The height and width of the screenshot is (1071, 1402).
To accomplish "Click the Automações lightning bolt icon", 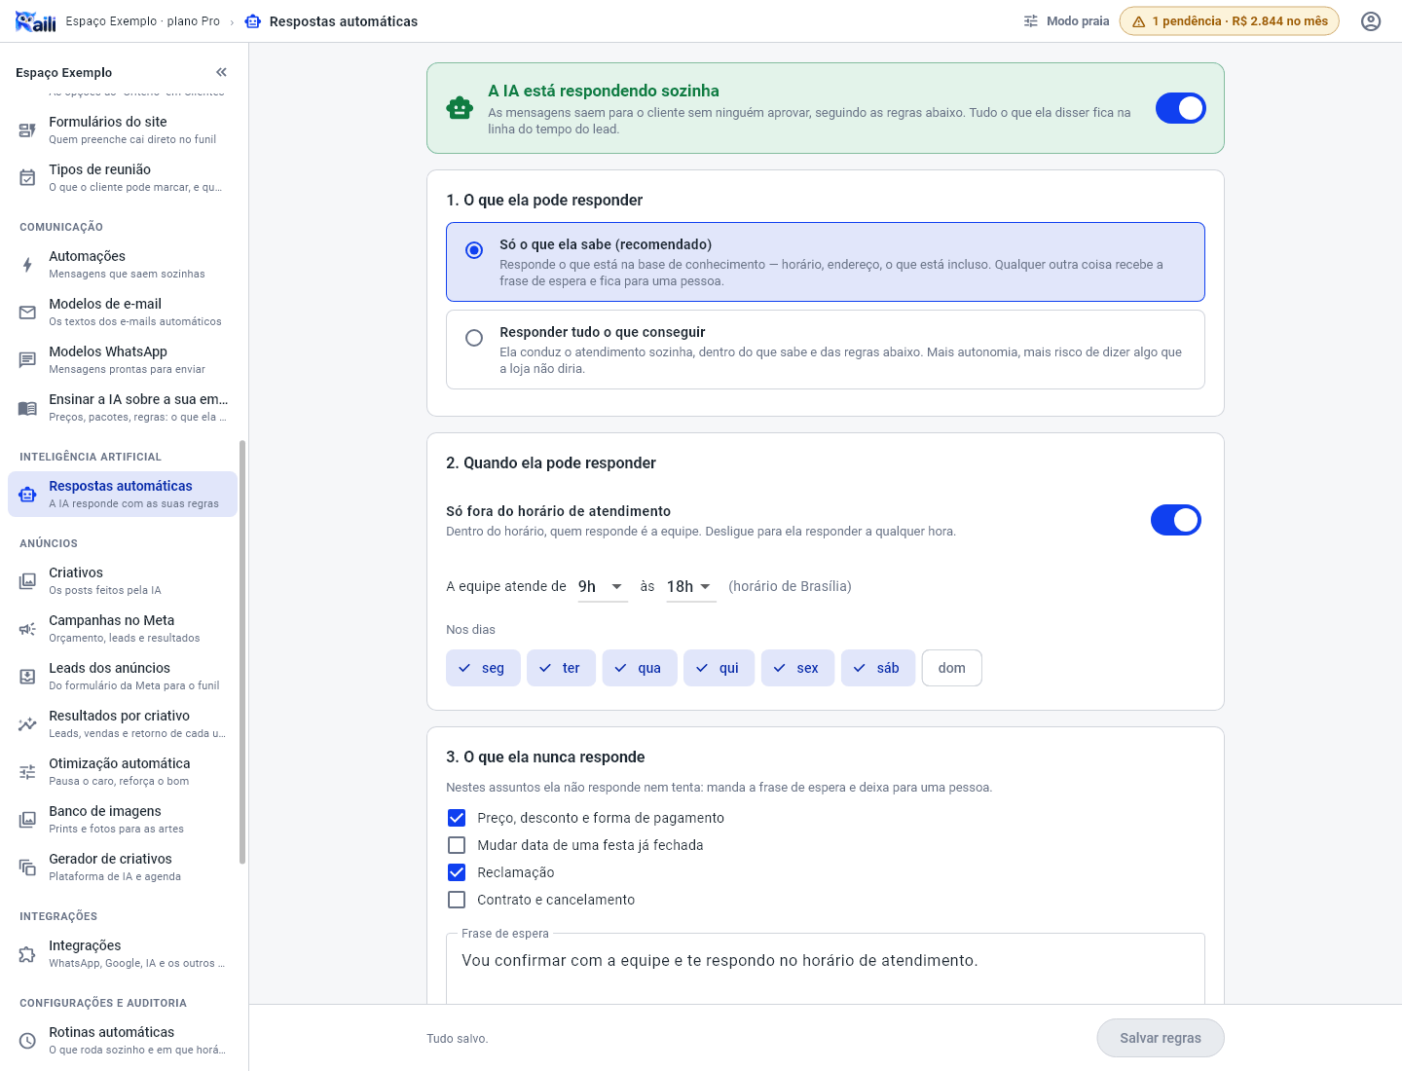I will (x=27, y=265).
